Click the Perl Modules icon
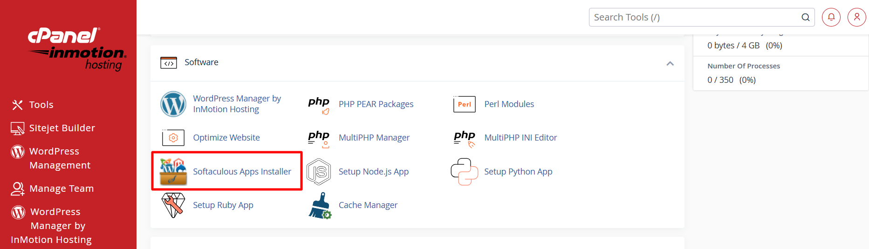This screenshot has width=869, height=249. click(464, 104)
